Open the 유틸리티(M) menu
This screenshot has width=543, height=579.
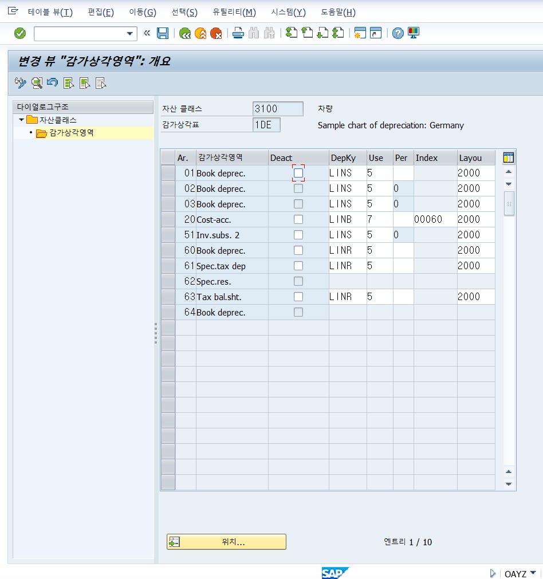(234, 12)
